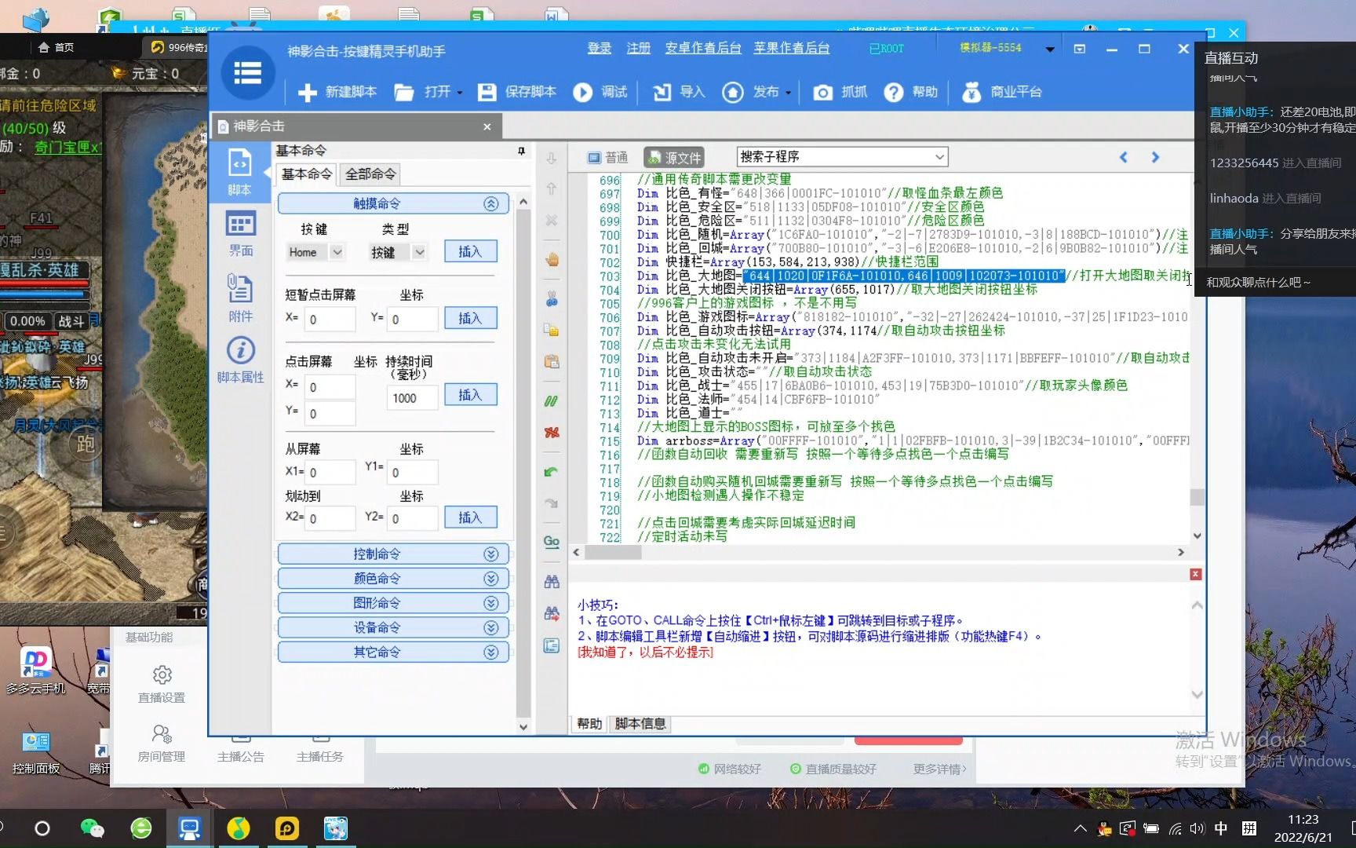Open the 模拟器-5554 device dropdown

click(1049, 49)
